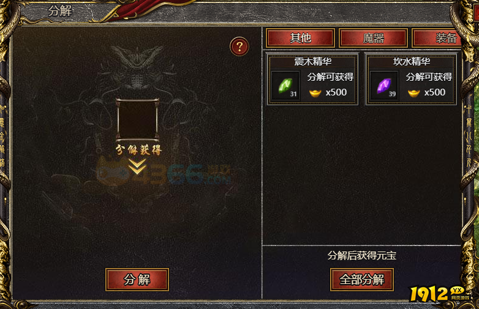Click the 震木精华 card title
Viewport: 479px width, 309px height.
point(313,62)
